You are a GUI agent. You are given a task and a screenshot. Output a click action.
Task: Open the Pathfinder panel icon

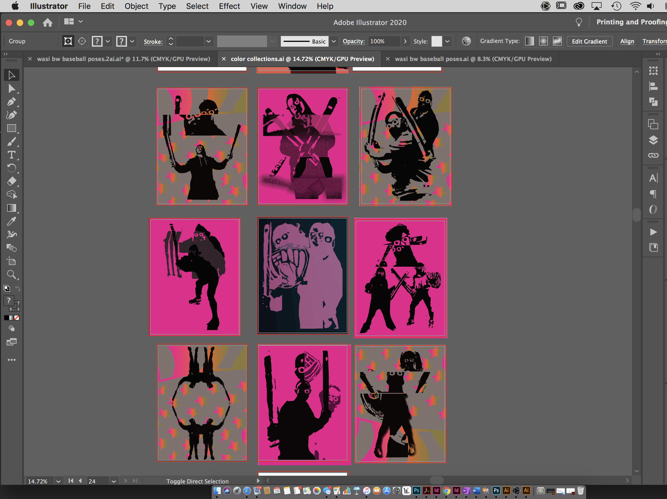tap(653, 102)
